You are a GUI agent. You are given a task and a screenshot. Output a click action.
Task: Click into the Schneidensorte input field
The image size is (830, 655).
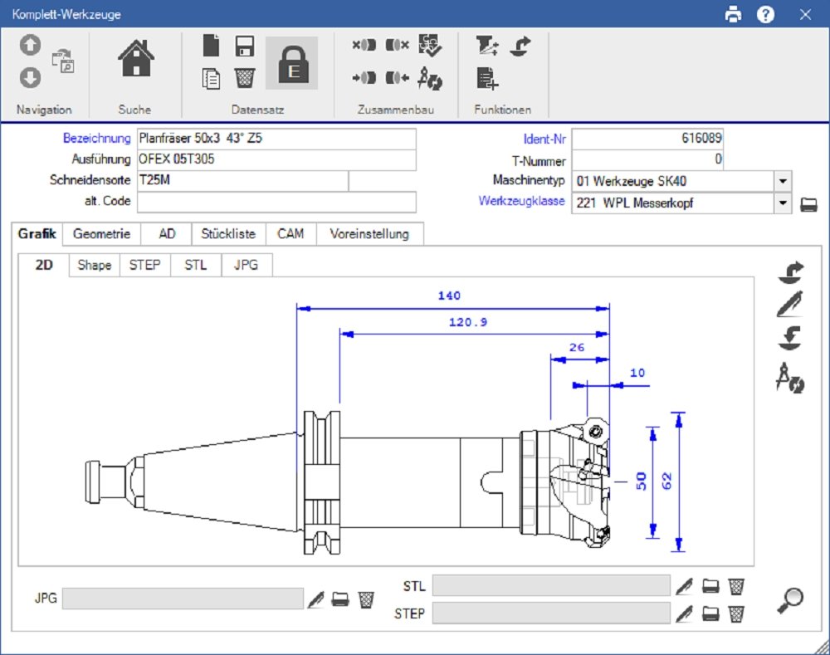point(241,181)
